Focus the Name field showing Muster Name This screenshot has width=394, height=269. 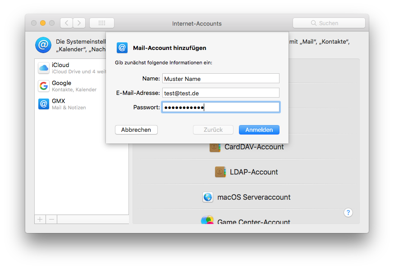coord(220,78)
